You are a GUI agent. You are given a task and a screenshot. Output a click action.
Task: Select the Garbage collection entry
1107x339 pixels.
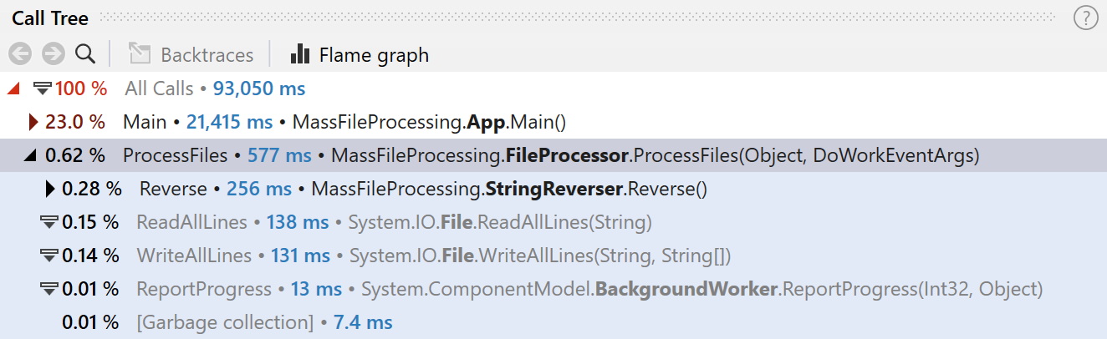(224, 322)
